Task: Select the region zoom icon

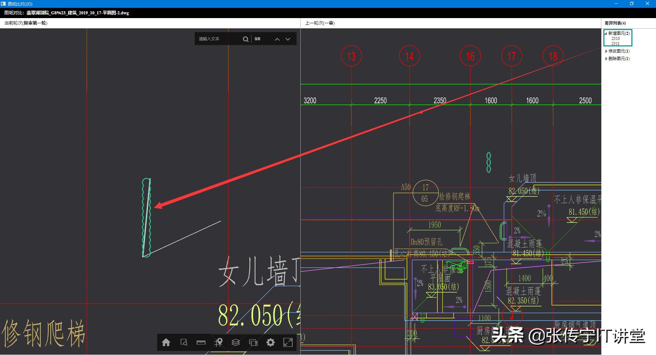Action: click(x=184, y=342)
